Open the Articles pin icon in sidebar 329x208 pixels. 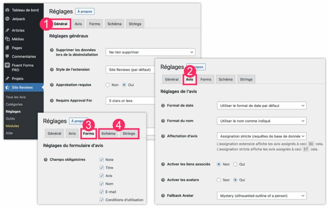7,30
